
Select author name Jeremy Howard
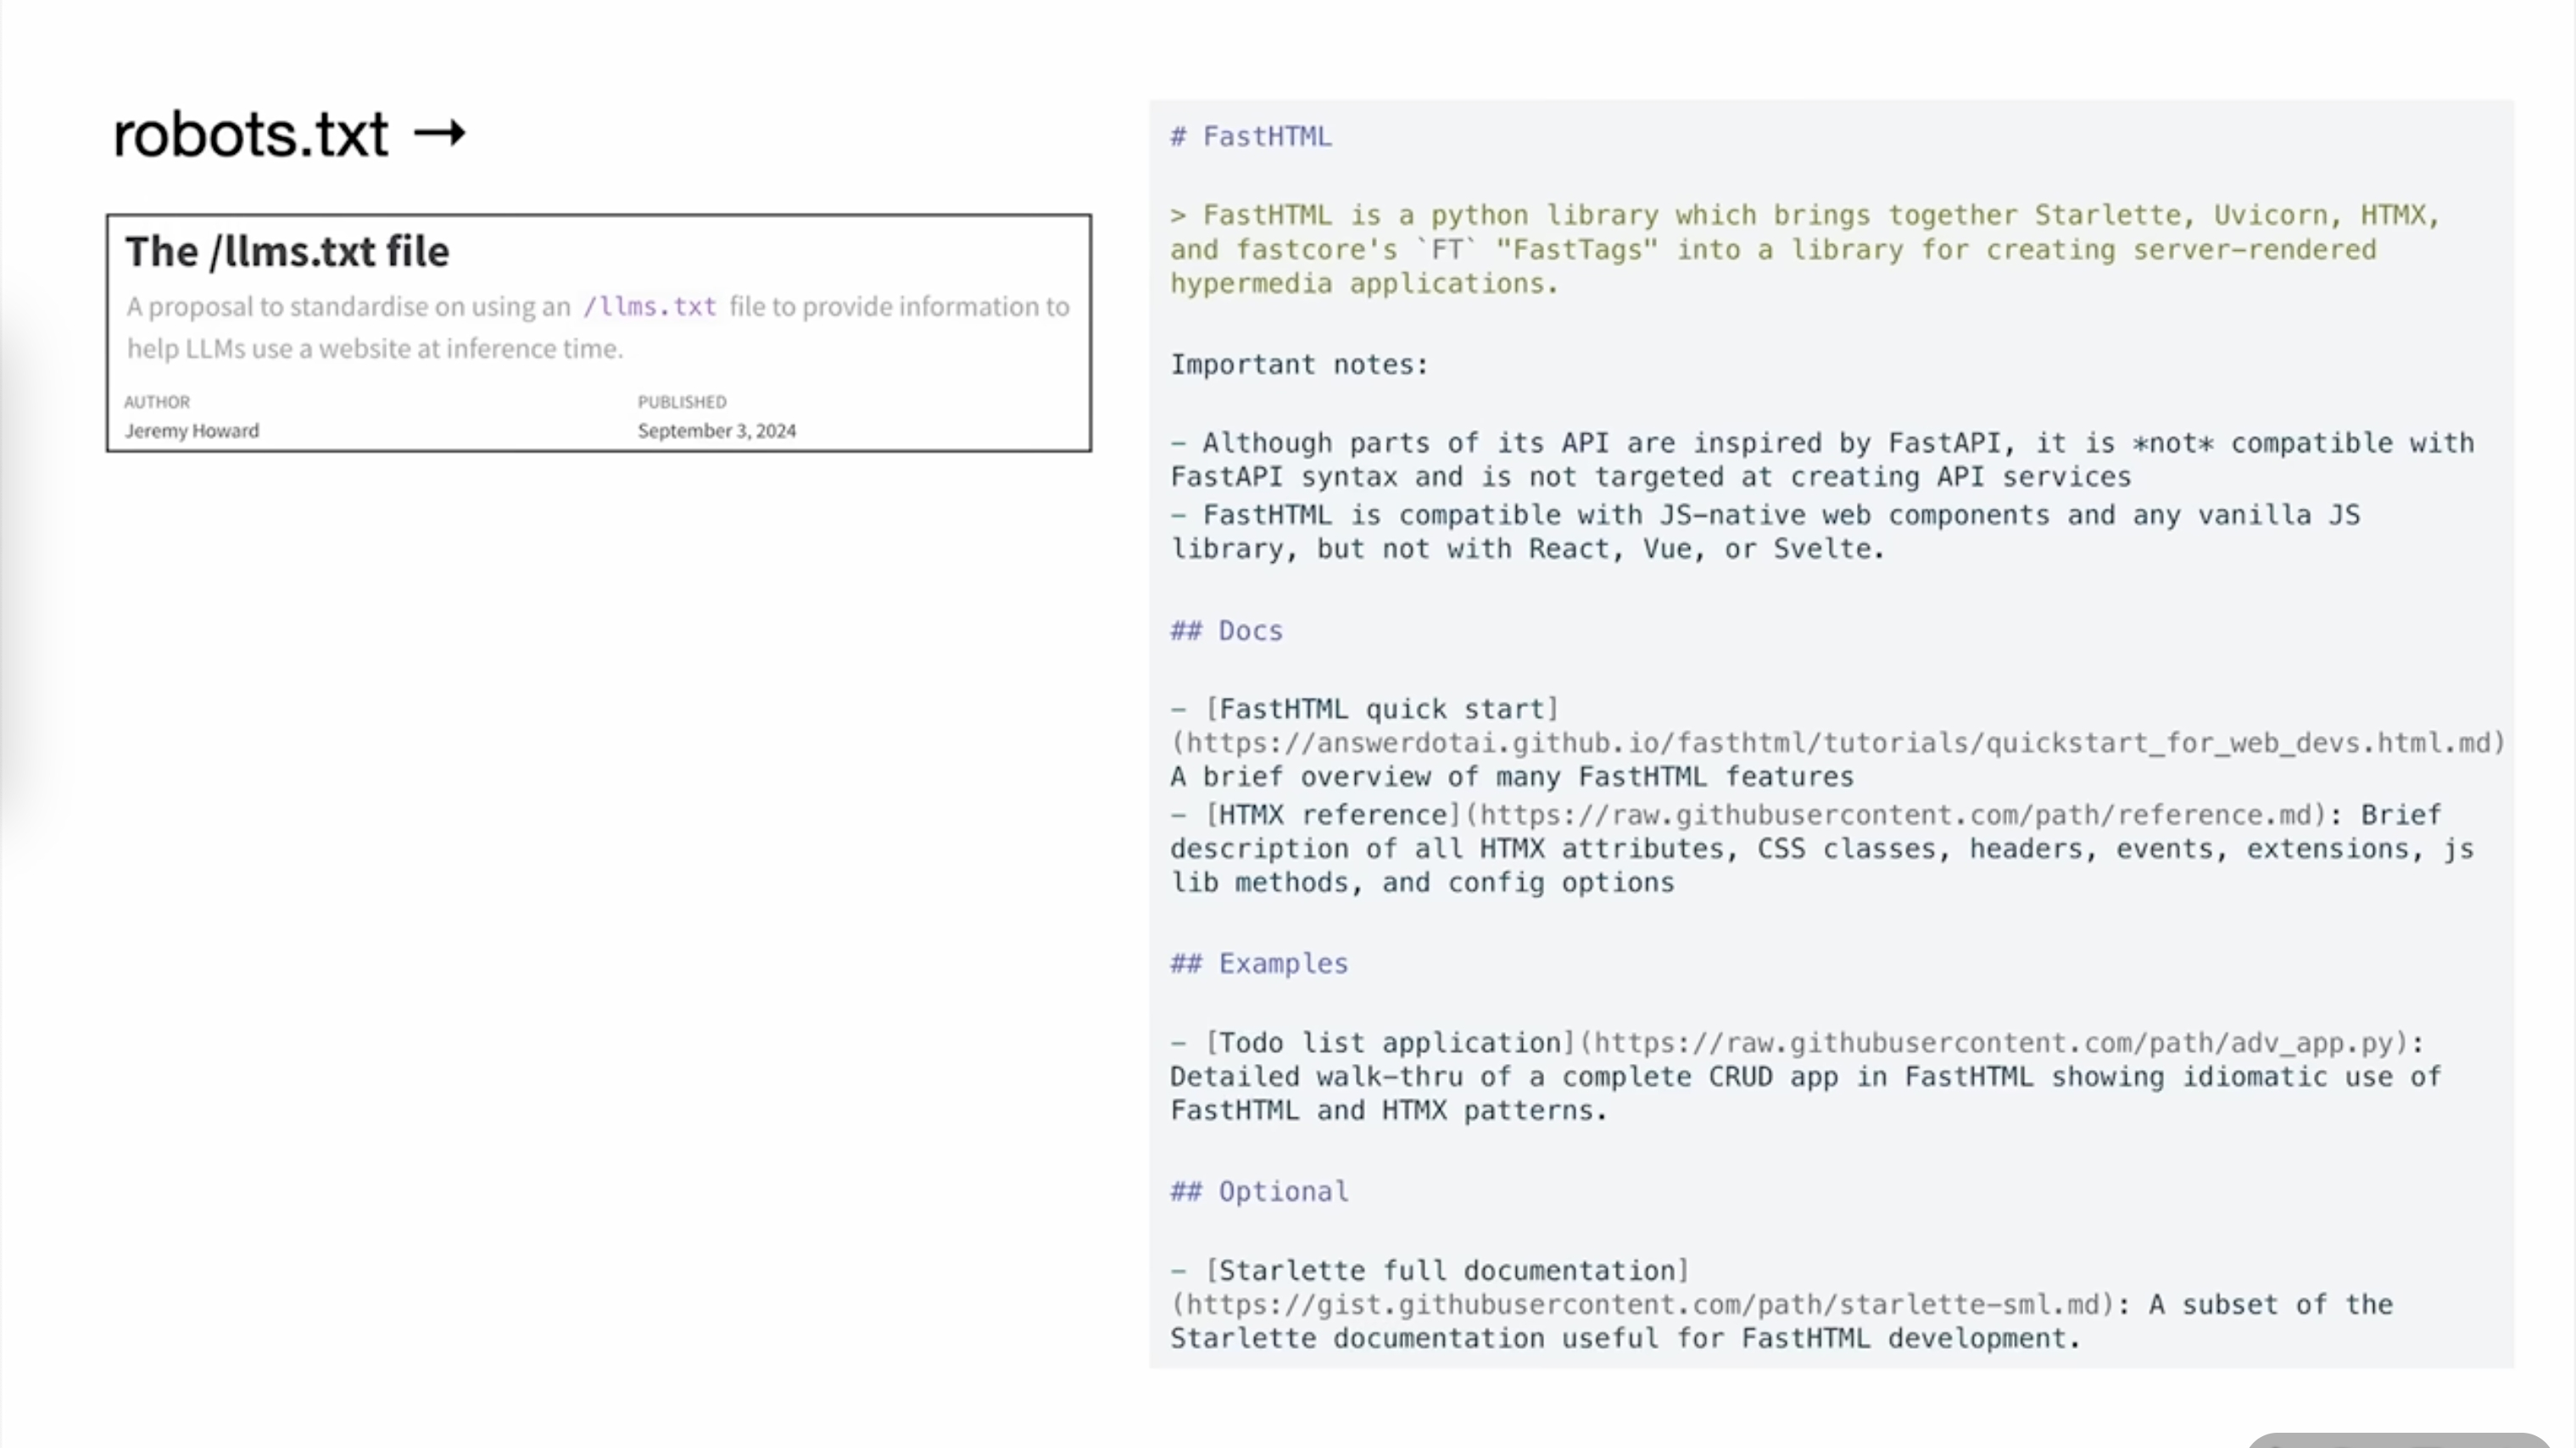click(x=191, y=431)
